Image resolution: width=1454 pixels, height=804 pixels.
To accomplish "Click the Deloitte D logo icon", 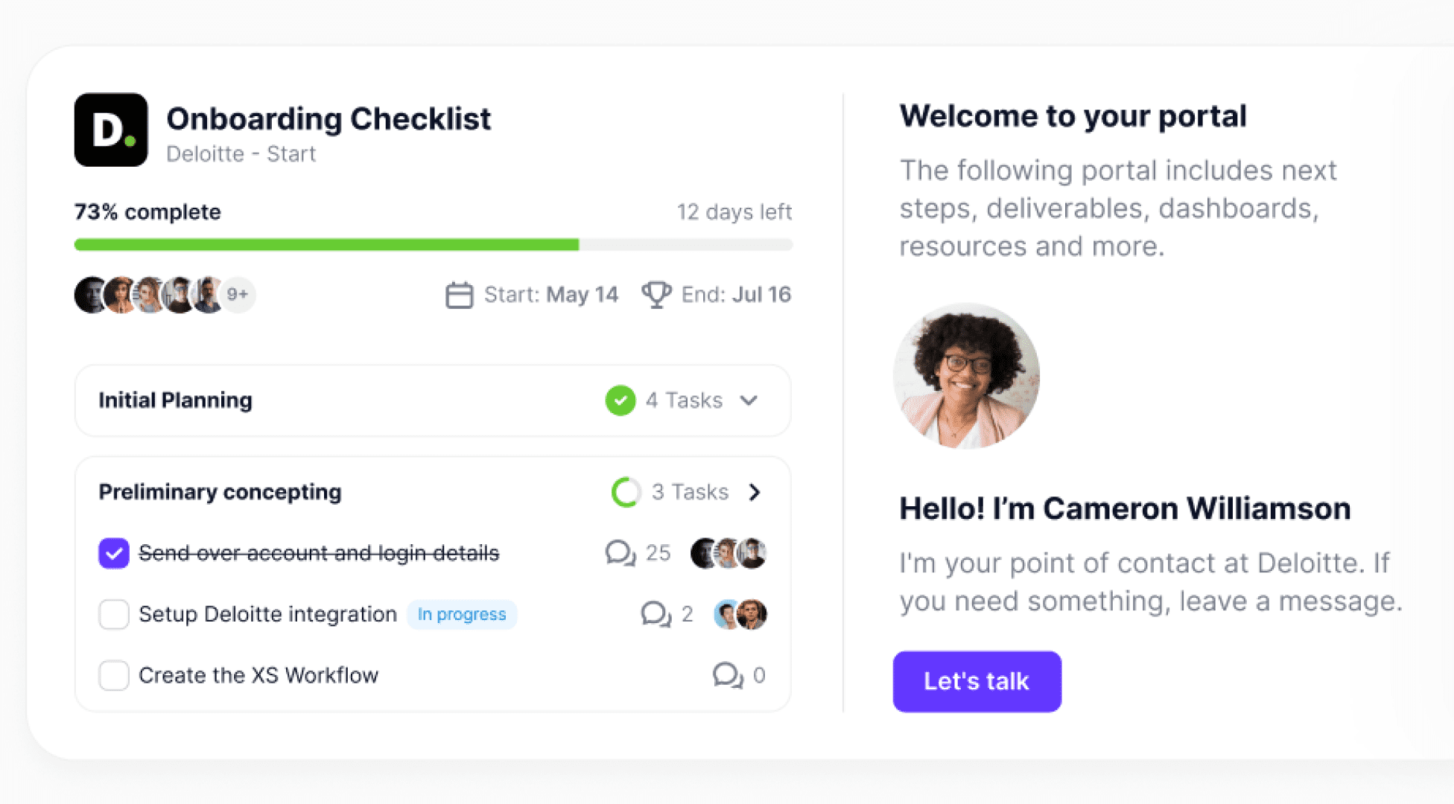I will click(111, 130).
